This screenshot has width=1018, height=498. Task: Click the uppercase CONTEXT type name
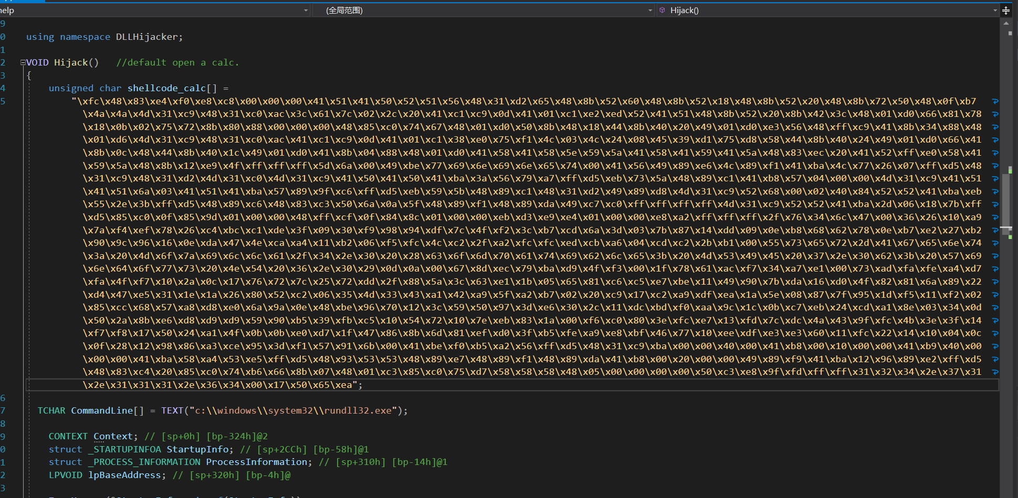(68, 436)
